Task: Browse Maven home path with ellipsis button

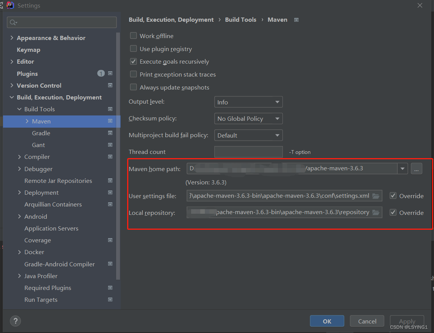Action: 416,168
